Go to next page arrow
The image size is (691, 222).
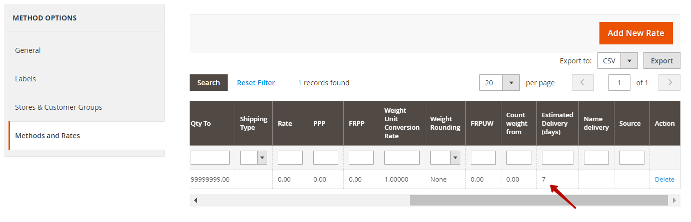point(669,83)
